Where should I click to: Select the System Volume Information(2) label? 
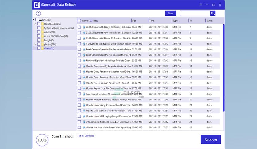[59, 28]
